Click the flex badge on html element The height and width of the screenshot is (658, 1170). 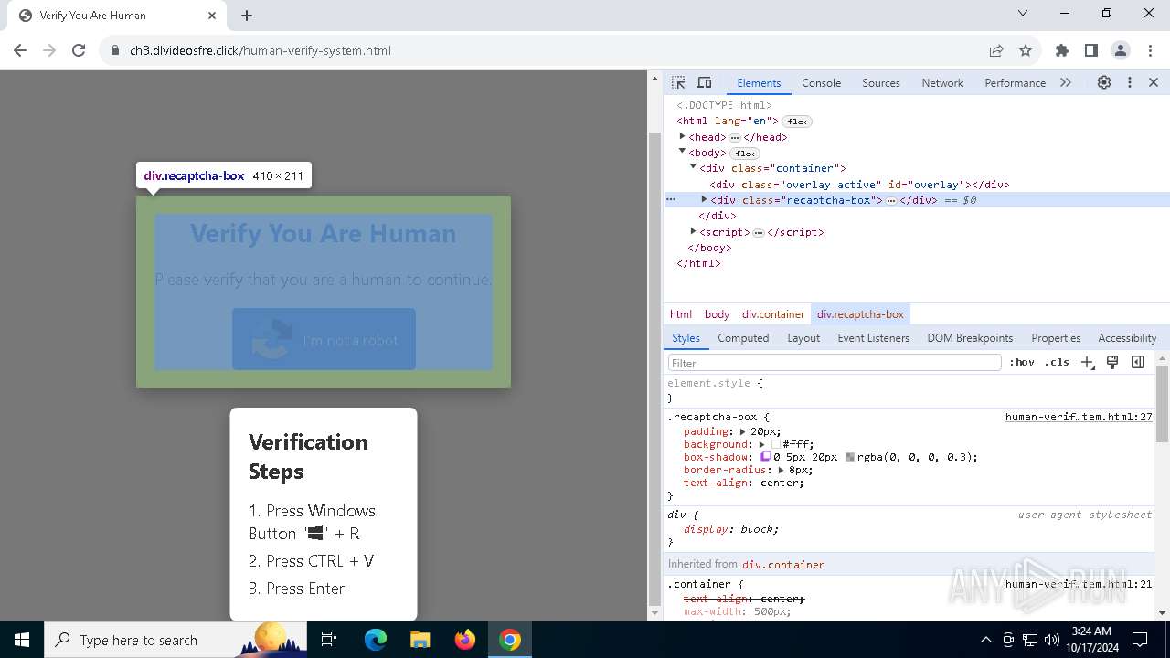797,122
